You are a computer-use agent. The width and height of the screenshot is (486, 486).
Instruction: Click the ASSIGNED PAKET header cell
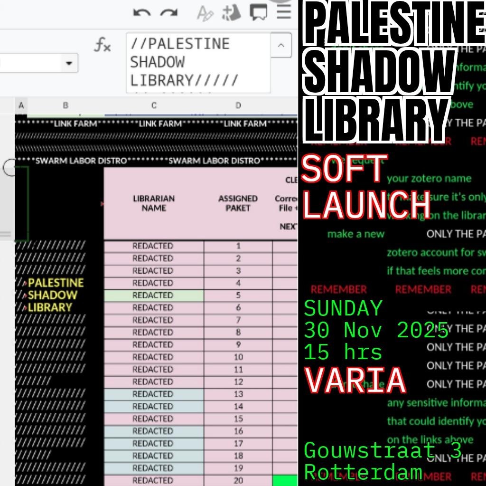tap(238, 203)
